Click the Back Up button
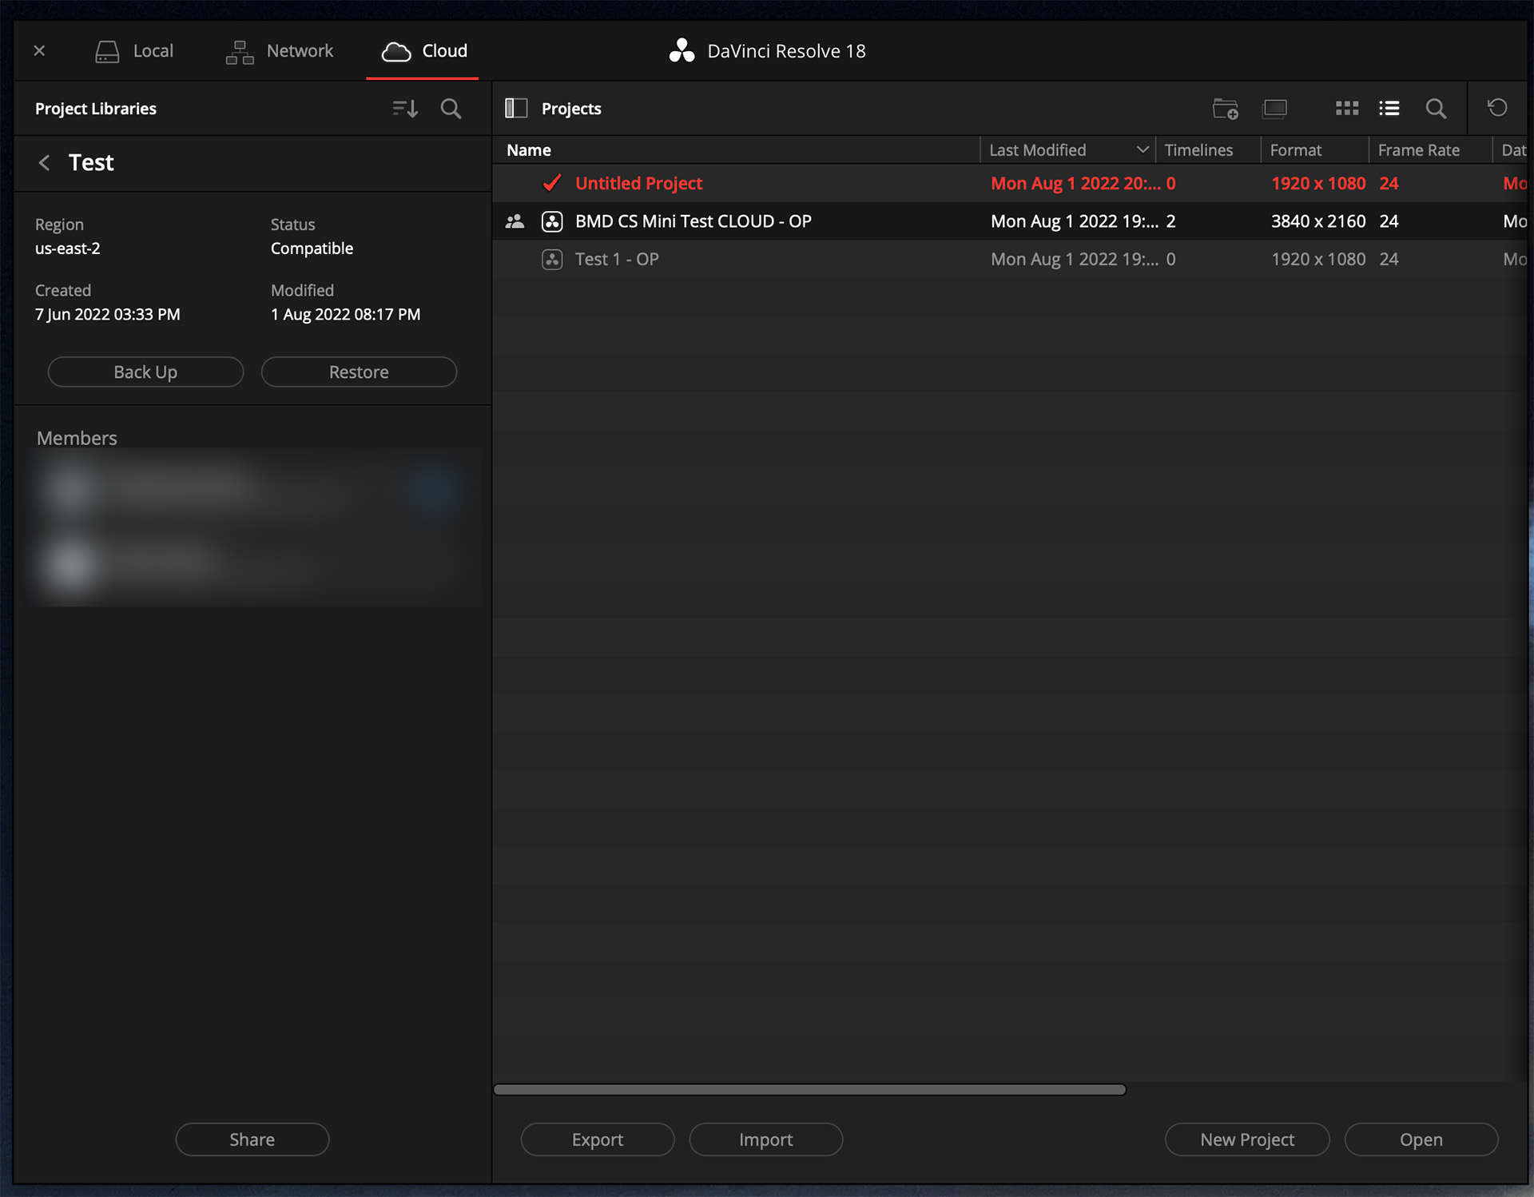The height and width of the screenshot is (1197, 1534). point(145,372)
